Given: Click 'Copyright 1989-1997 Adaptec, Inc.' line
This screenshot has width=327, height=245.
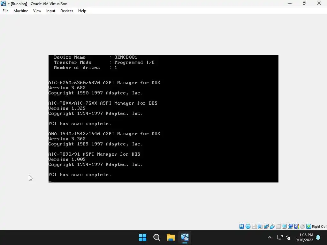Looking at the screenshot, I should [x=96, y=144].
